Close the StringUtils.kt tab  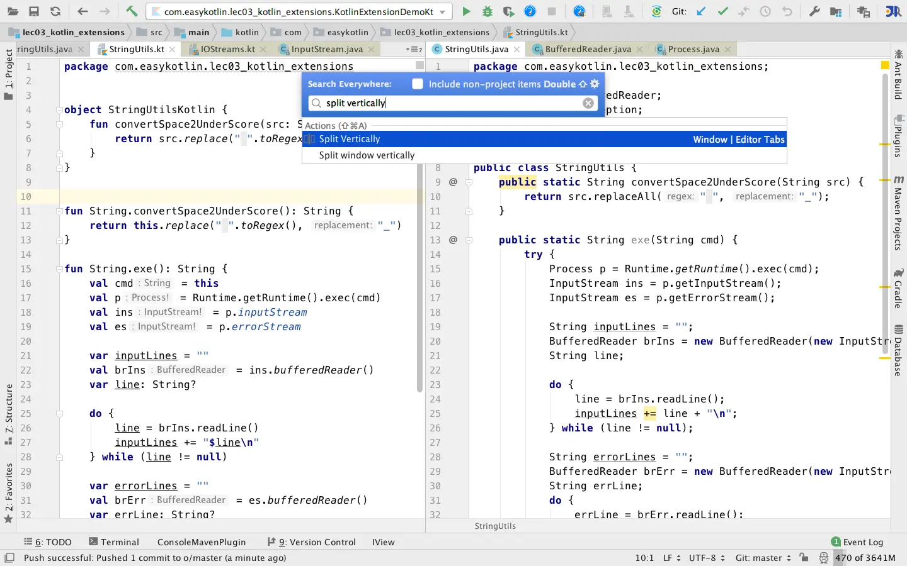(x=172, y=49)
